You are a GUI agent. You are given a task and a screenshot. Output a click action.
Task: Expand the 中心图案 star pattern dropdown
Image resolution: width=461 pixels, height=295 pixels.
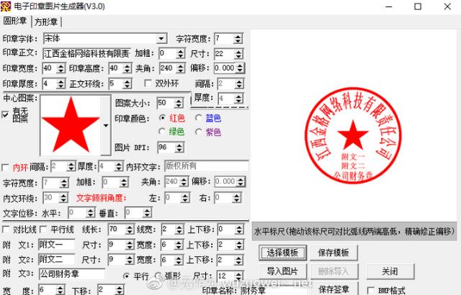click(x=106, y=125)
